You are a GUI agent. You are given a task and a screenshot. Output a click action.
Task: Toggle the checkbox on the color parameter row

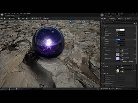[104, 30]
